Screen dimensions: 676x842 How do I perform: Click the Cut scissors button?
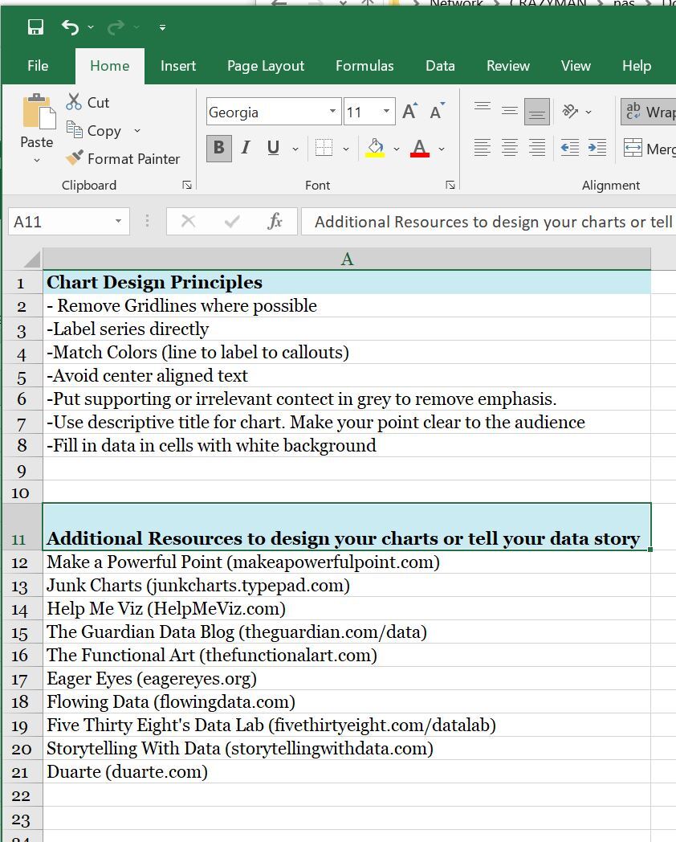(88, 102)
